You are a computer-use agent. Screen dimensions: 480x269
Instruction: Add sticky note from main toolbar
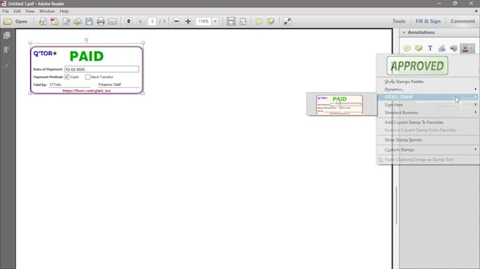coord(259,21)
